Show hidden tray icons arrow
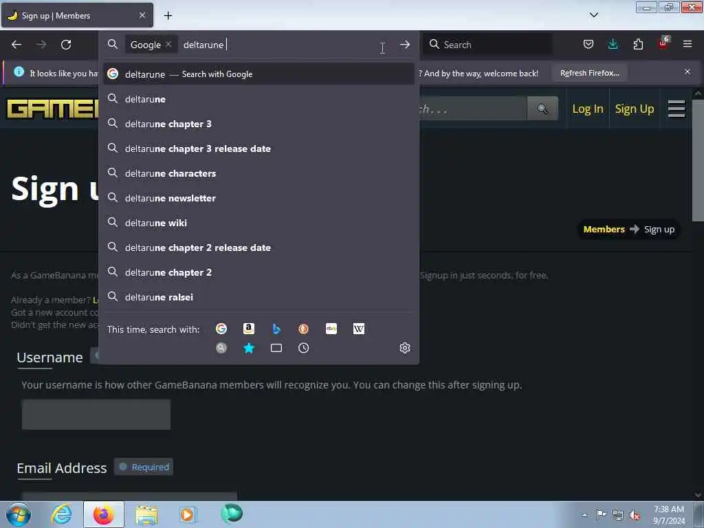 [584, 515]
